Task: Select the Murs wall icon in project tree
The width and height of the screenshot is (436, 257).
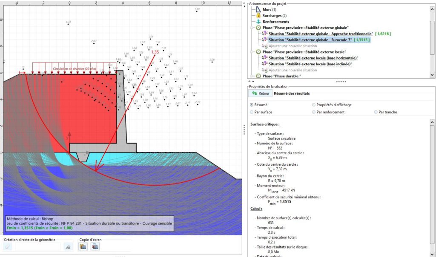Action: pyautogui.click(x=258, y=9)
